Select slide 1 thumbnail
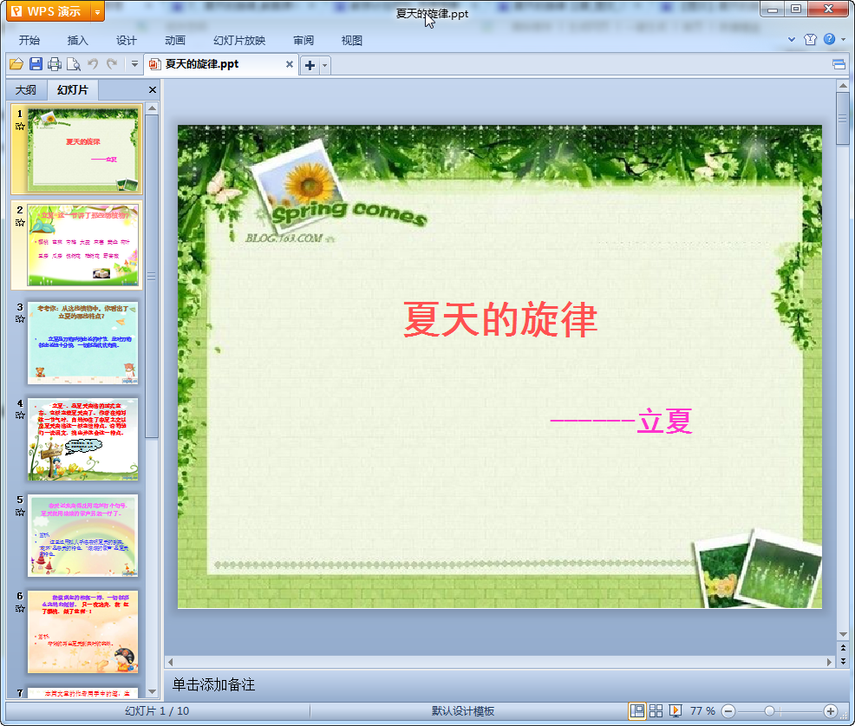The height and width of the screenshot is (726, 855). pos(83,149)
